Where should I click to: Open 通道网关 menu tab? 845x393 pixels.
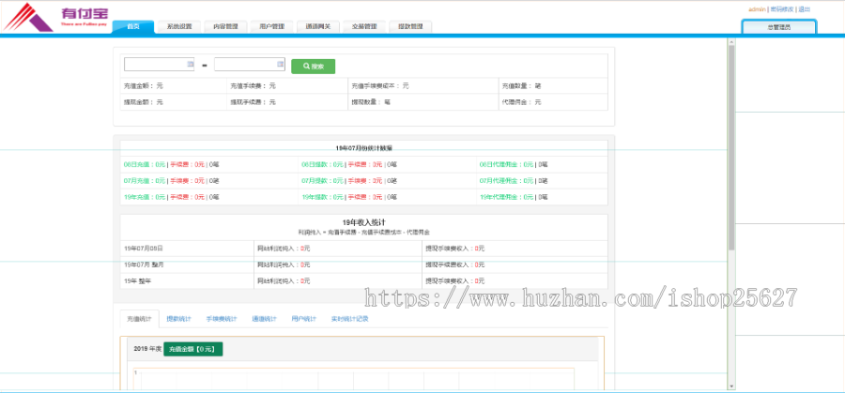point(317,26)
